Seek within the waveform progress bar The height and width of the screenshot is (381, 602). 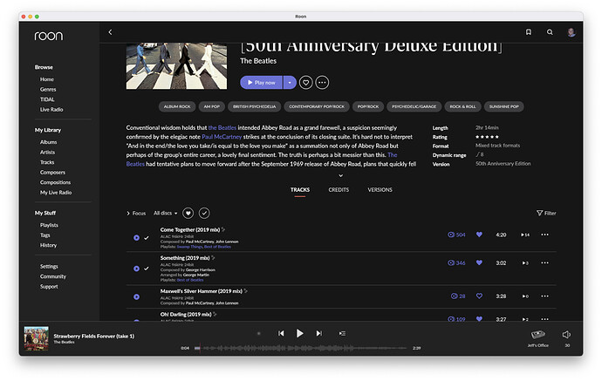point(301,348)
